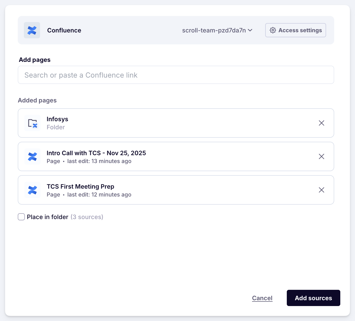Click the Confluence icon beside TCS First Meeting Prep
Image resolution: width=355 pixels, height=321 pixels.
click(x=32, y=190)
